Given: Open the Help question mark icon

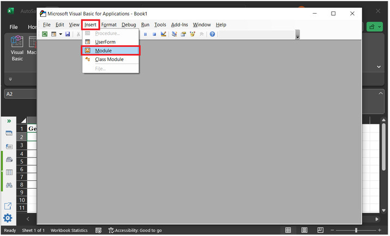Looking at the screenshot, I should point(212,34).
